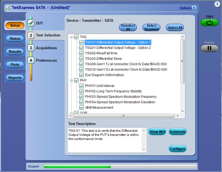222x172 pixels.
Task: Open the Schematic button
Action: (x=178, y=132)
